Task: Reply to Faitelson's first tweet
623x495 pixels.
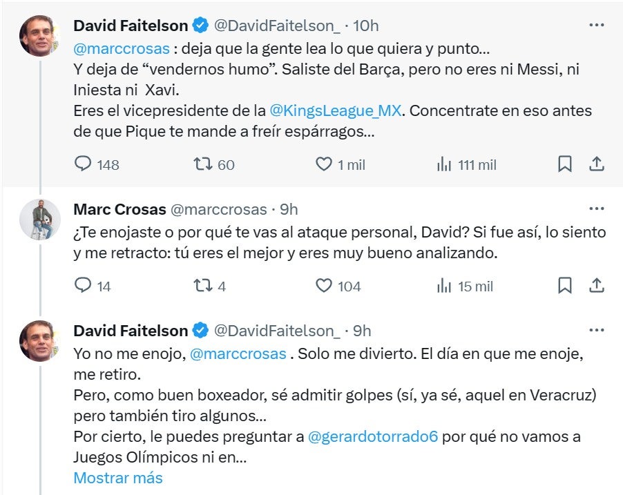Action: tap(83, 164)
